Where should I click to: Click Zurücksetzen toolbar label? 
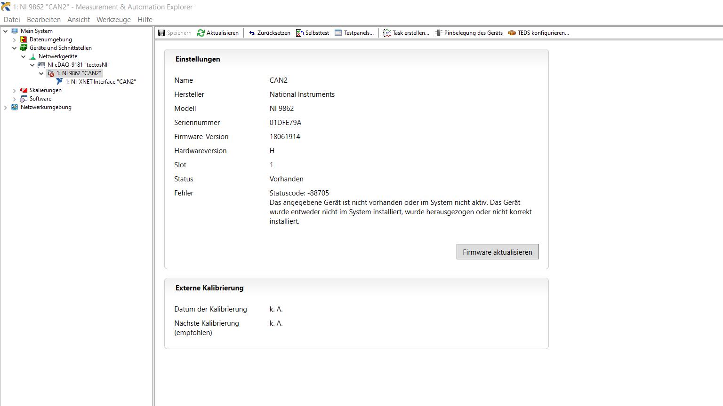click(274, 33)
